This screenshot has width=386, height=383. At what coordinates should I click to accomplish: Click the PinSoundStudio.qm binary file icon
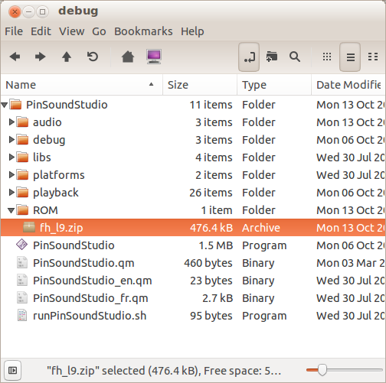[22, 262]
